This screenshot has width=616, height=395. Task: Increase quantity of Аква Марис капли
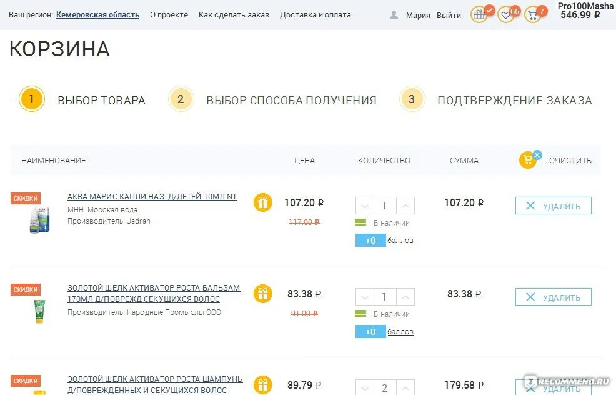405,206
